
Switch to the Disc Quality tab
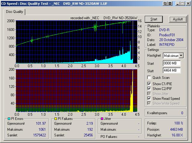pyautogui.click(x=14, y=12)
